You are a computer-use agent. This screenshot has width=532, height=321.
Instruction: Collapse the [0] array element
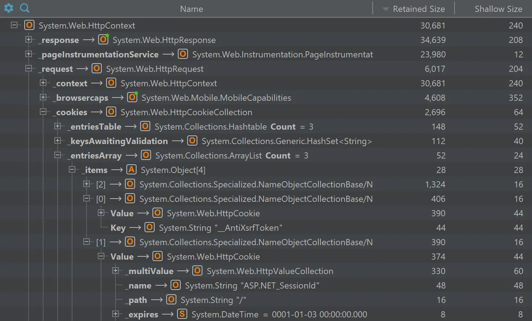tap(87, 198)
